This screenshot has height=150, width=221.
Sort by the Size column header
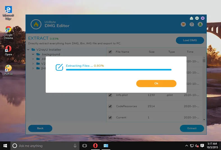point(152,52)
